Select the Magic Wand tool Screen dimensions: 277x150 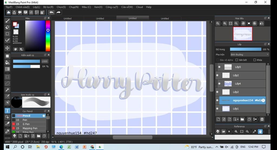(7, 90)
